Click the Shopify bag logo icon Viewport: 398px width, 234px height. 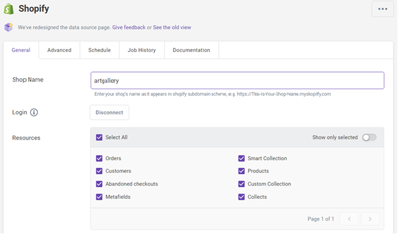pos(9,9)
